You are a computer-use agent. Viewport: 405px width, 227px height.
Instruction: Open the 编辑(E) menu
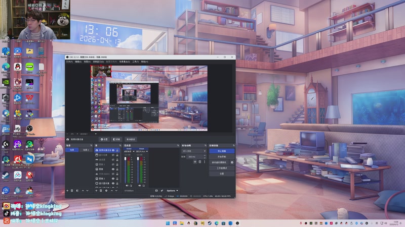78,62
